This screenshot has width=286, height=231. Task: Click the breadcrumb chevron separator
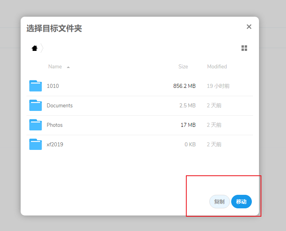42,48
